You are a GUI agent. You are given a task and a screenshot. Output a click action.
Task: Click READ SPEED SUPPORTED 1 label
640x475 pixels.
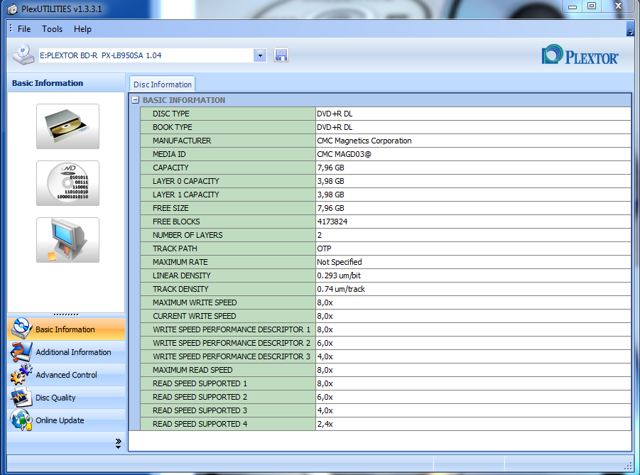point(200,383)
